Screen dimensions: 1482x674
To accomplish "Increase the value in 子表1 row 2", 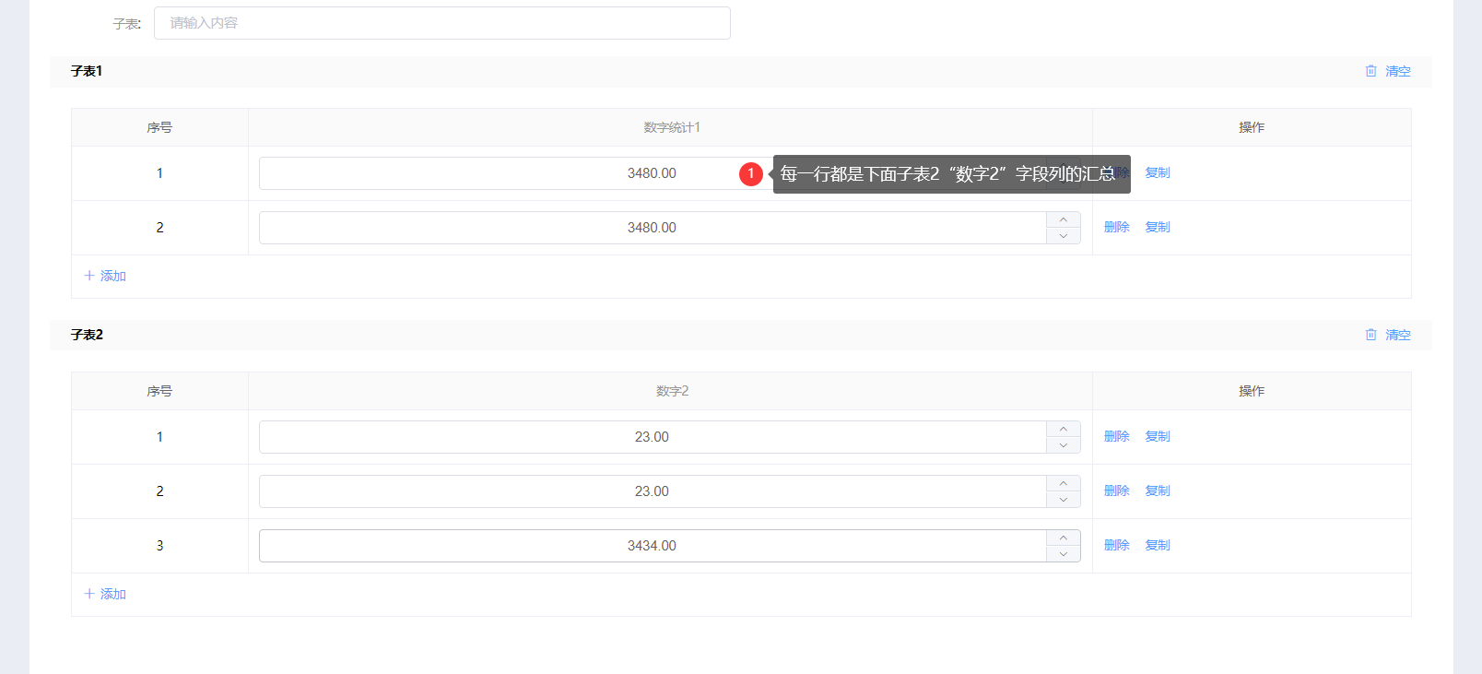I will 1064,219.
